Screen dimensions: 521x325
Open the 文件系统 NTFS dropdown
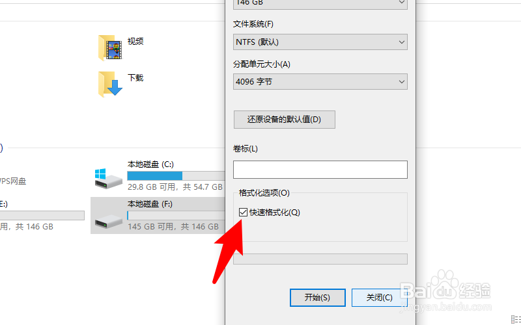click(320, 42)
